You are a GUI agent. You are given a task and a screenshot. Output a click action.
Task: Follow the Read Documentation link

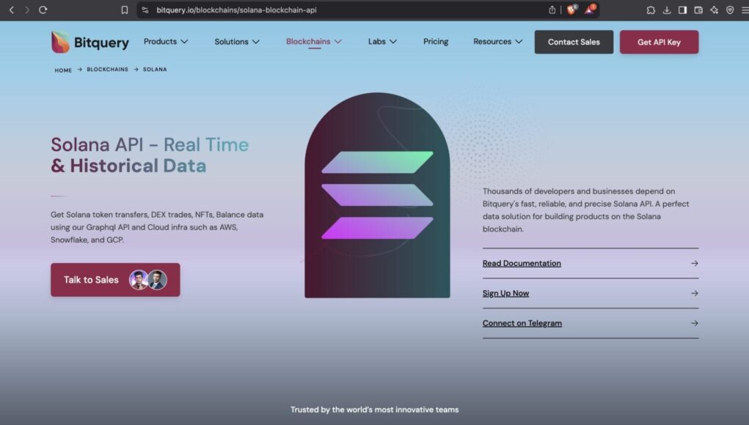click(x=522, y=263)
